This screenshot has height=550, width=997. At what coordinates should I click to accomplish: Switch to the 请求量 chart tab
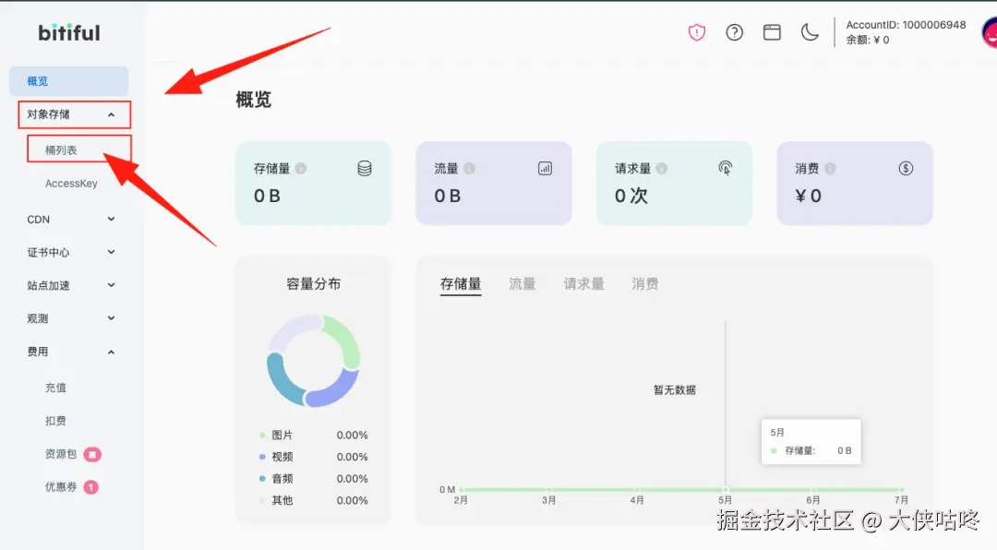click(583, 284)
